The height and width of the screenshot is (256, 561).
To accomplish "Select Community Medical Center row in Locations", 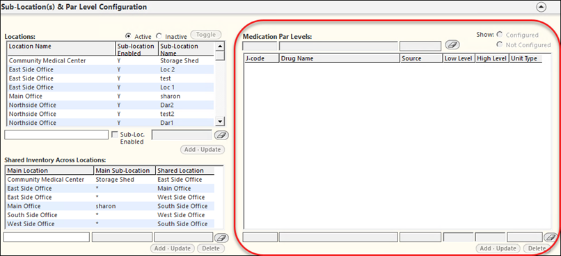I will pyautogui.click(x=110, y=60).
